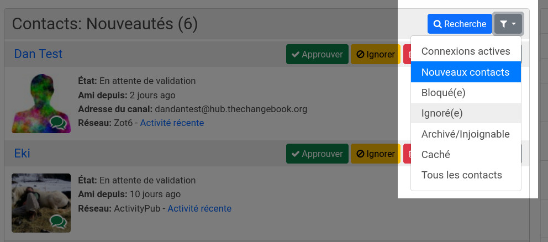
Task: Click the red delete icon for Dan Test
Action: pos(407,54)
